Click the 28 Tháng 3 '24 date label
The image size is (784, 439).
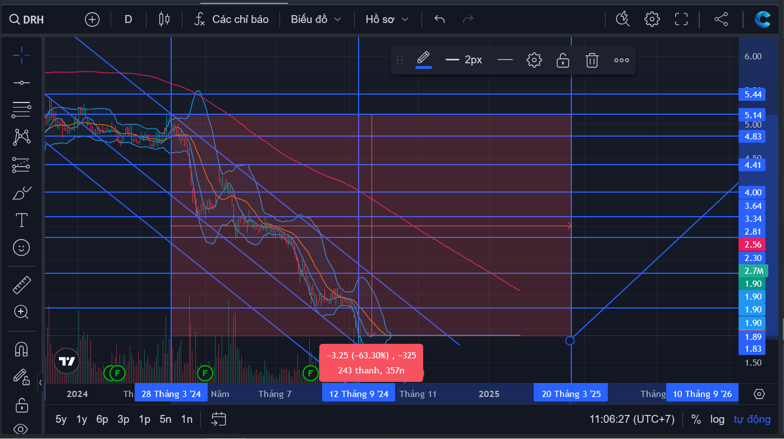point(171,394)
